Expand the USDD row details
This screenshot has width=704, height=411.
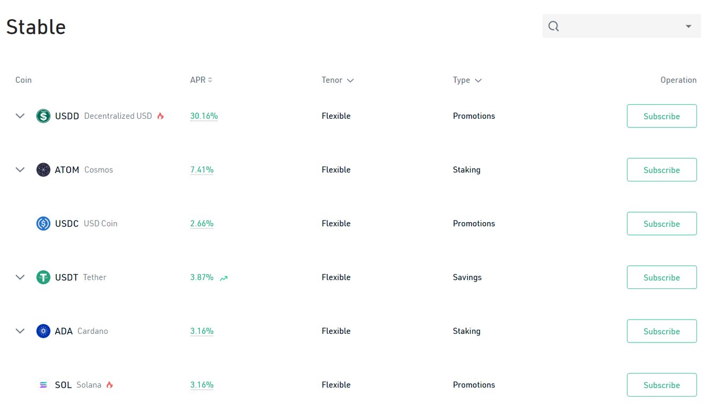tap(20, 116)
